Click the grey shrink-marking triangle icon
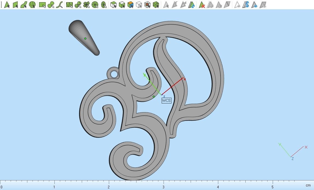The width and height of the screenshot is (314, 190). [x=183, y=5]
